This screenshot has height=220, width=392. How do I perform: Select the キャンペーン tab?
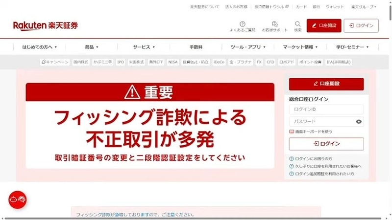[55, 62]
